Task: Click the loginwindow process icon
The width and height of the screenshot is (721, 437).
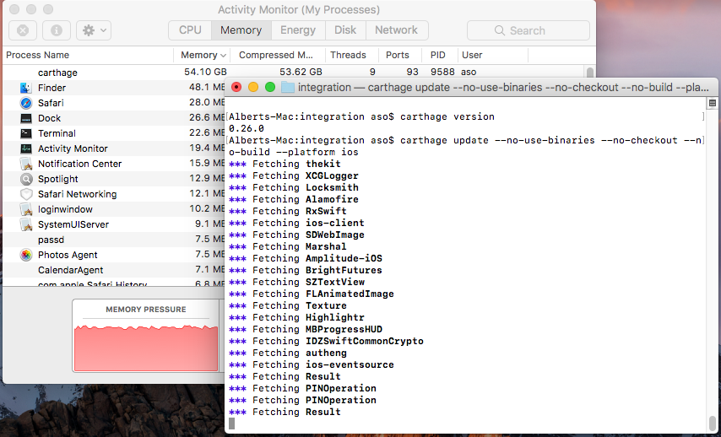Action: coord(26,209)
